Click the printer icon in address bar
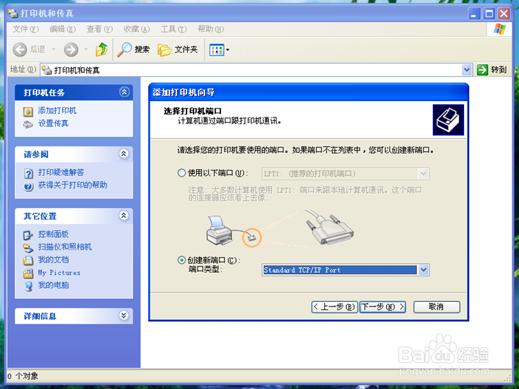Viewport: 519px width, 389px height. [x=47, y=69]
